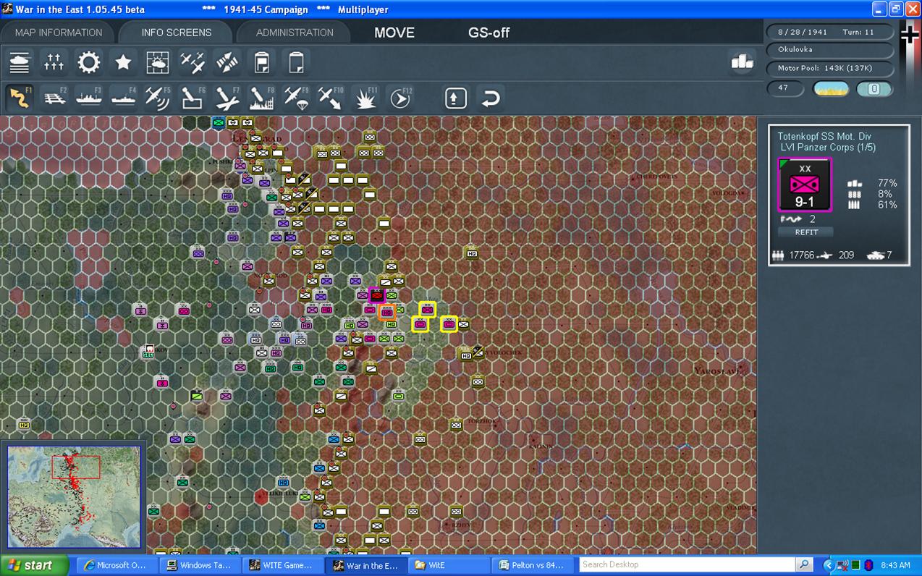The image size is (922, 576).
Task: Click the F11 explosion icon
Action: click(365, 97)
